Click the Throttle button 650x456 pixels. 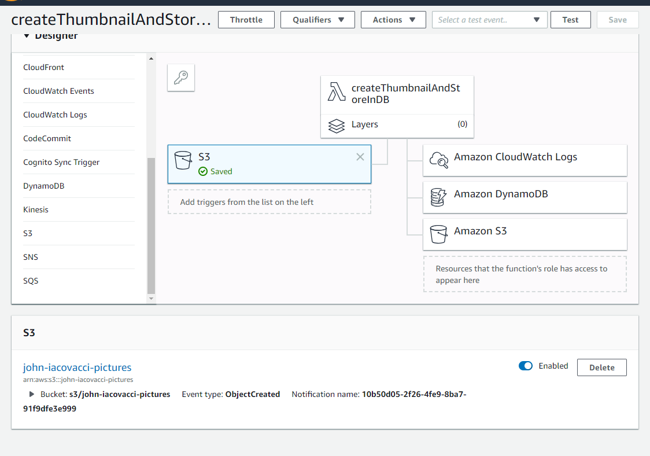[x=246, y=20]
